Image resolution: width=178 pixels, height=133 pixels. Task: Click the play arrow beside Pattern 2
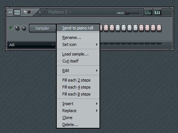pyautogui.click(x=40, y=12)
